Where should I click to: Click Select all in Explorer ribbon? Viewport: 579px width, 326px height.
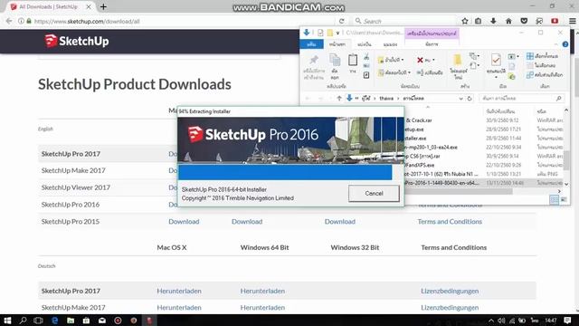[542, 56]
